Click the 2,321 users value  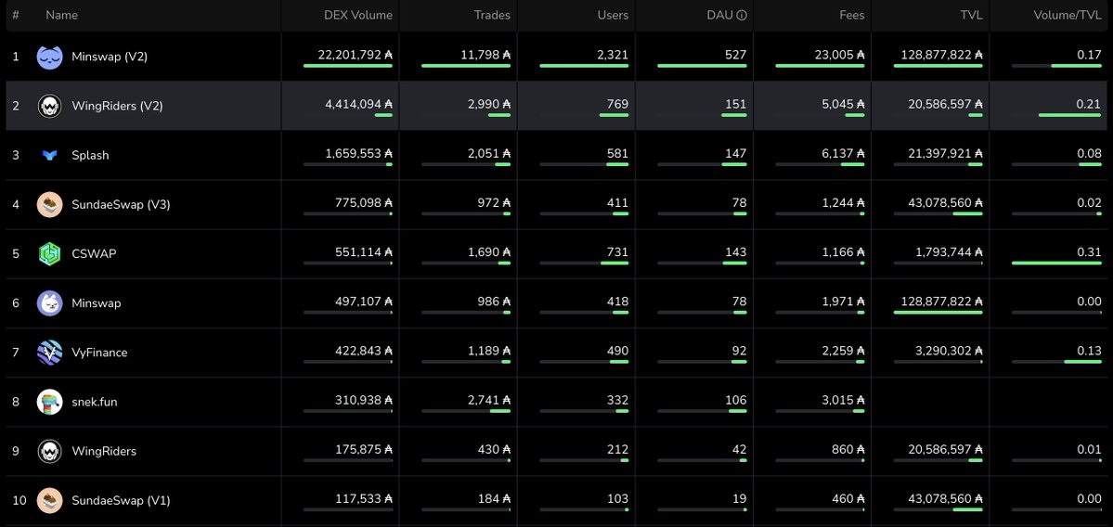click(x=614, y=55)
